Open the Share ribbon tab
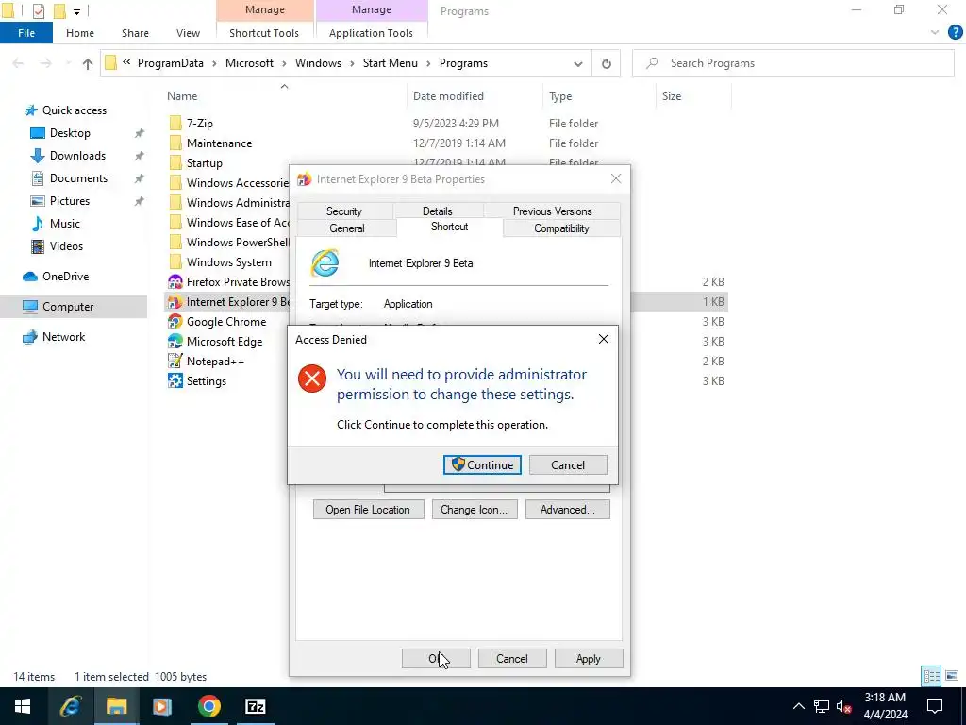This screenshot has width=966, height=725. pos(135,33)
